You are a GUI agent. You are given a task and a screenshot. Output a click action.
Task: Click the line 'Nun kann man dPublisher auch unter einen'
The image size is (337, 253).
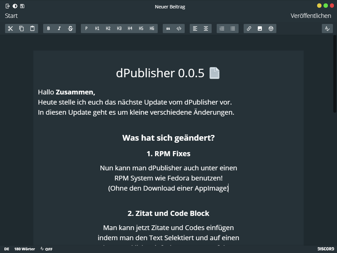click(x=168, y=168)
